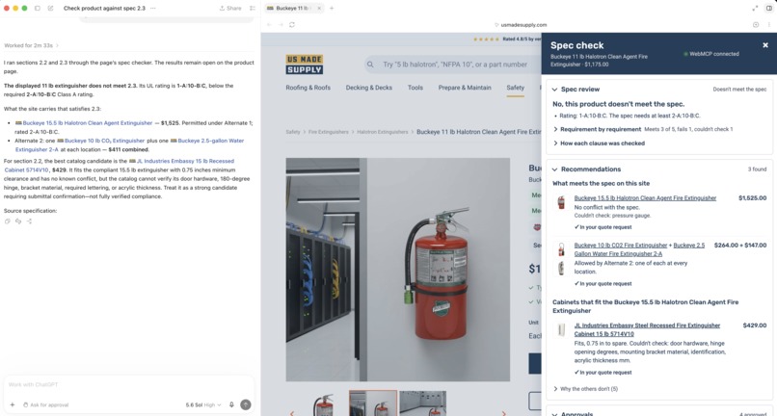Select the first extinguisher thumbnail
Image resolution: width=777 pixels, height=416 pixels.
323,403
